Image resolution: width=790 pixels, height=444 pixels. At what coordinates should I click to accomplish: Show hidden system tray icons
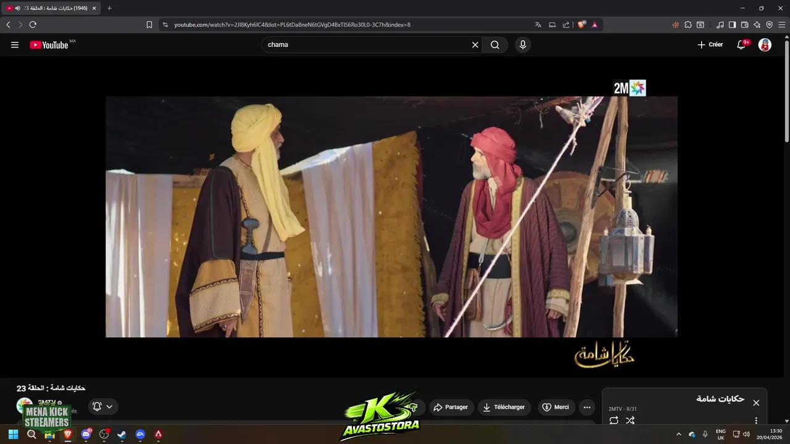(679, 434)
